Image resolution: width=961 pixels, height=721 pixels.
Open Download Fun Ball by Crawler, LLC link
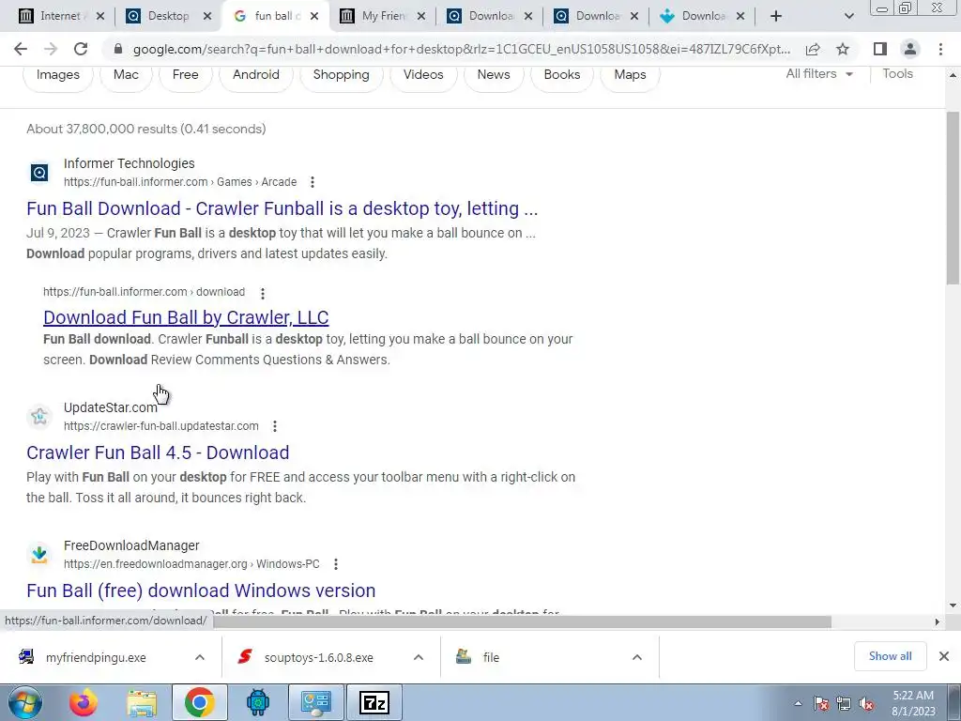pos(186,317)
